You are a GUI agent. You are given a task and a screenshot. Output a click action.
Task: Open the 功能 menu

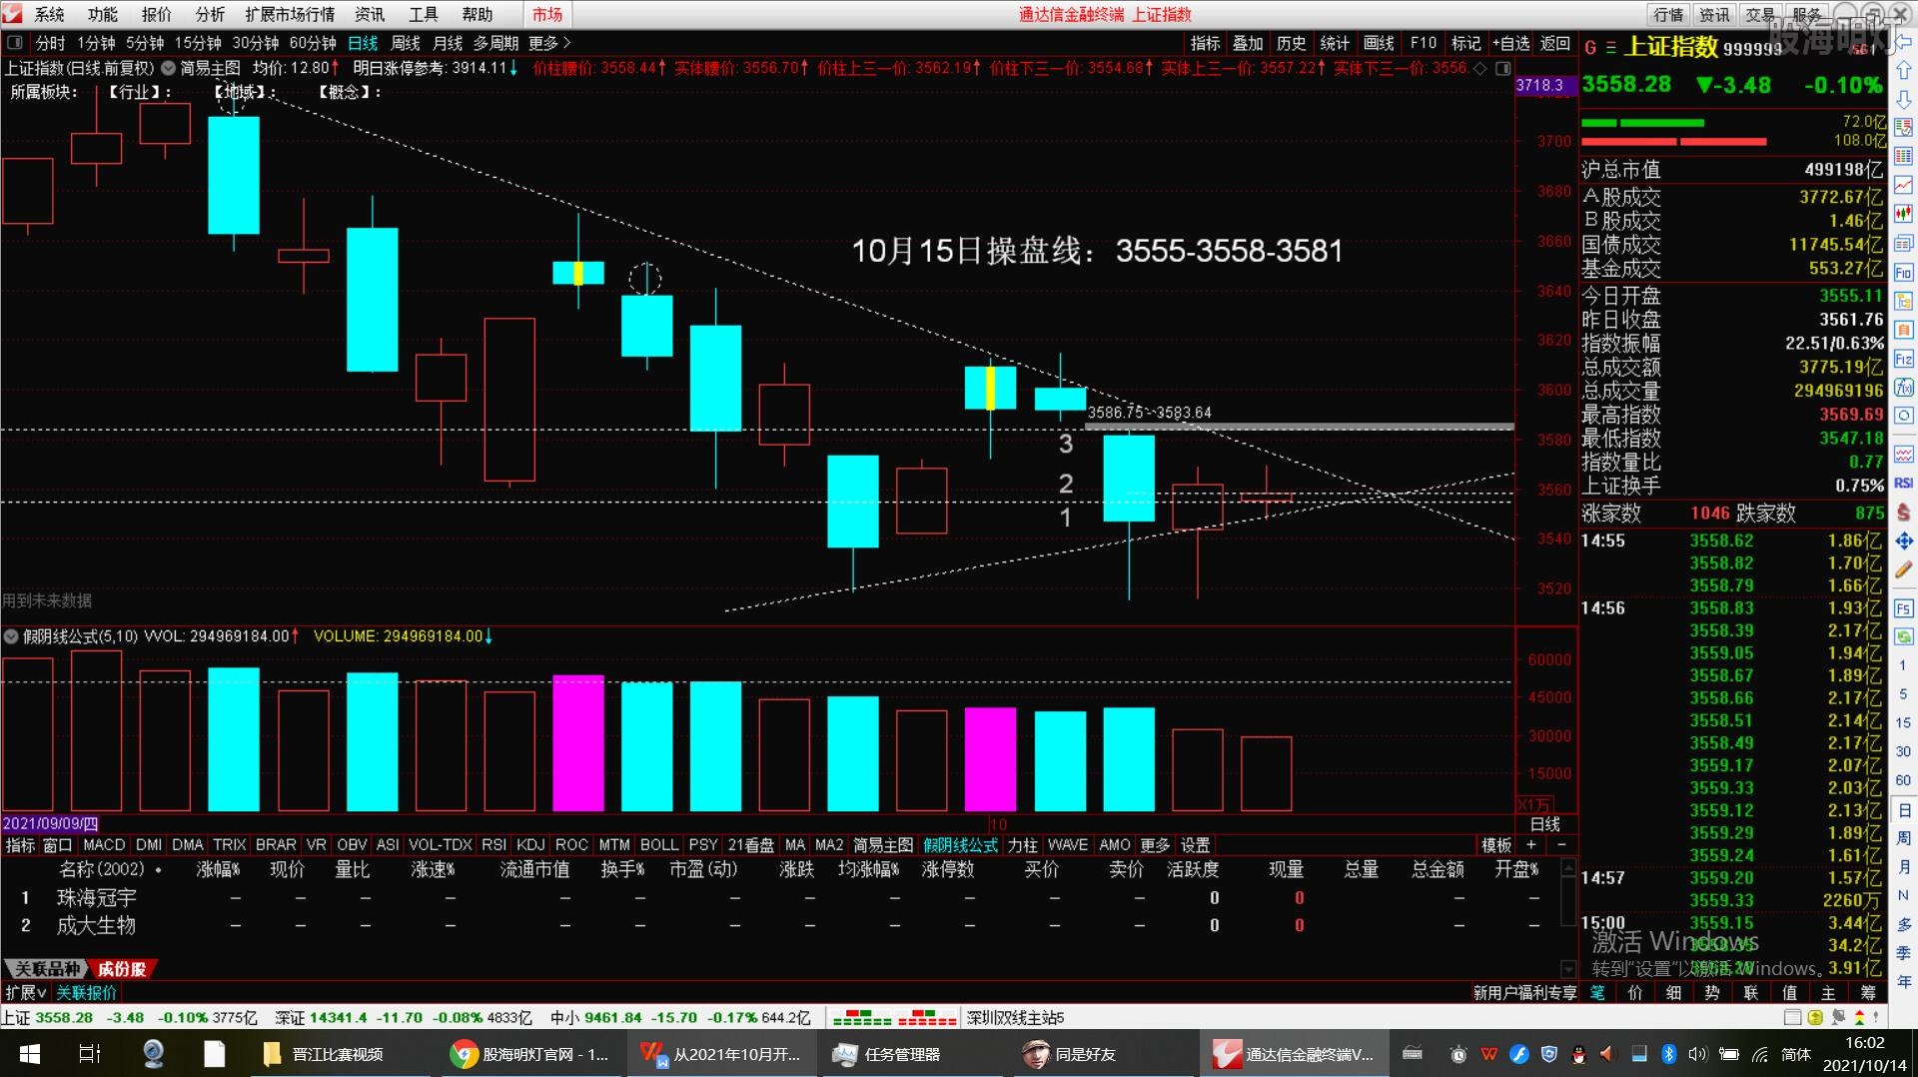click(102, 14)
